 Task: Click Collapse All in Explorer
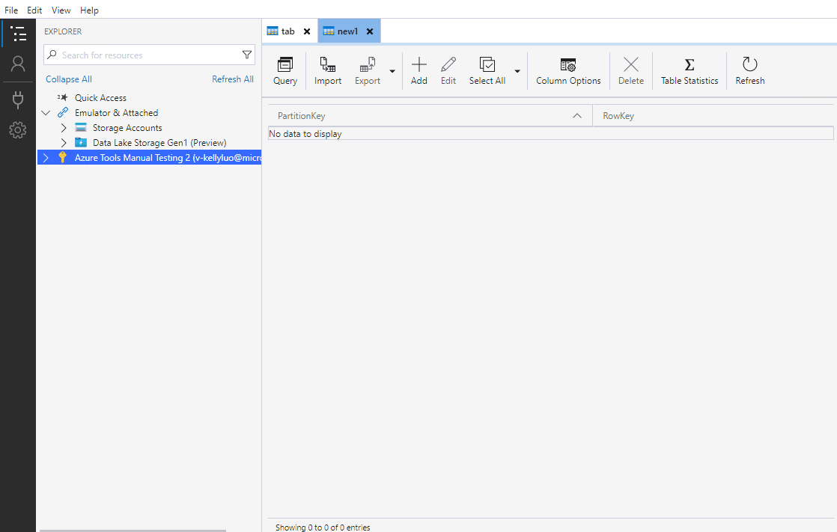point(69,79)
